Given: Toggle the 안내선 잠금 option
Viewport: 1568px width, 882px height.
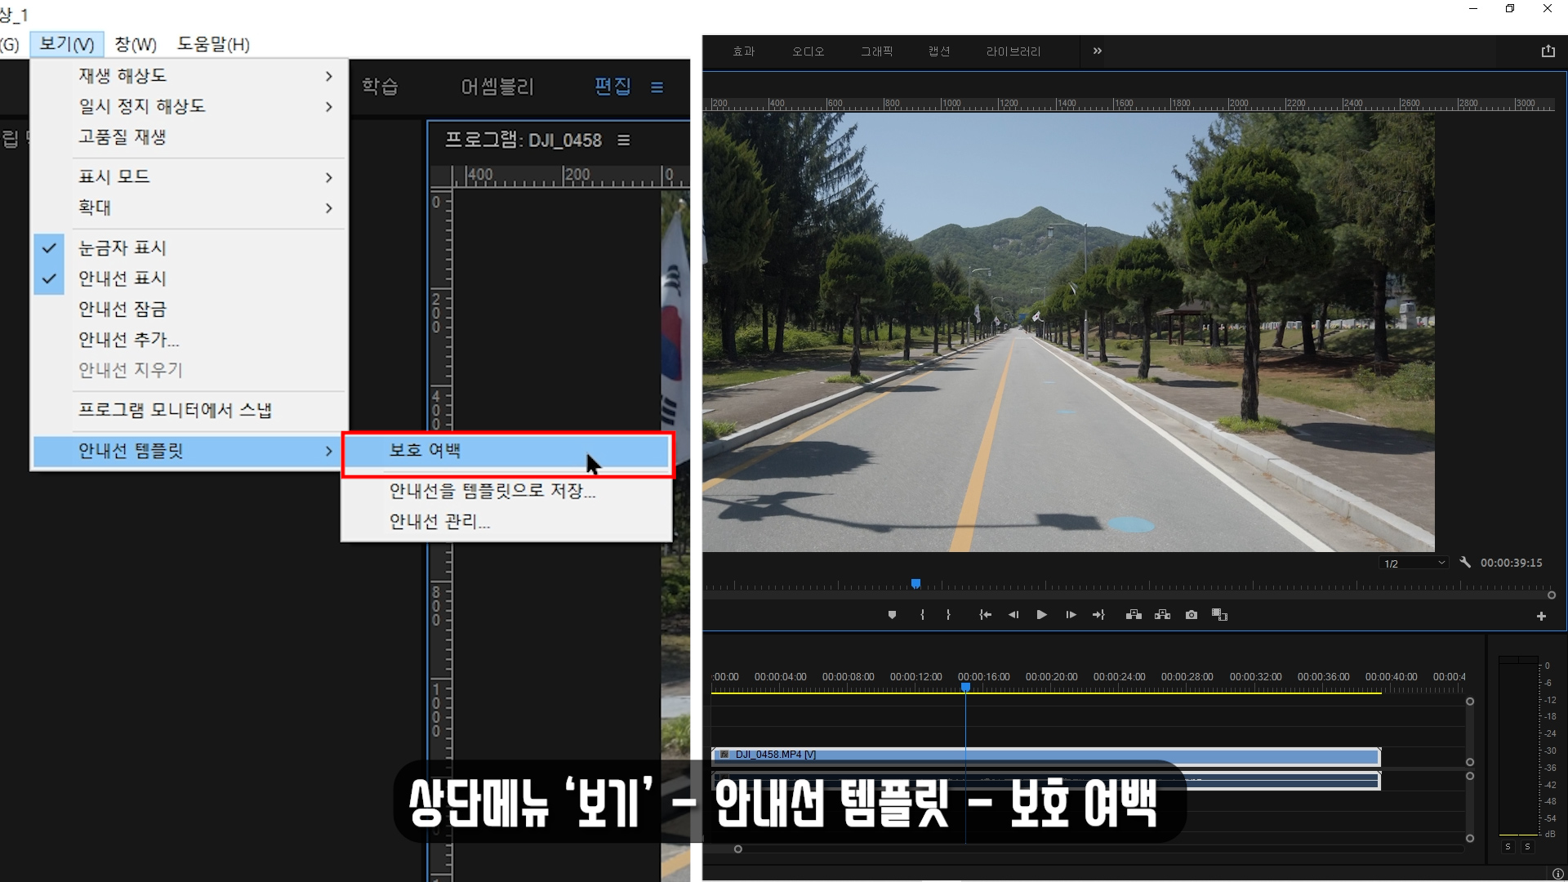Looking at the screenshot, I should [122, 309].
